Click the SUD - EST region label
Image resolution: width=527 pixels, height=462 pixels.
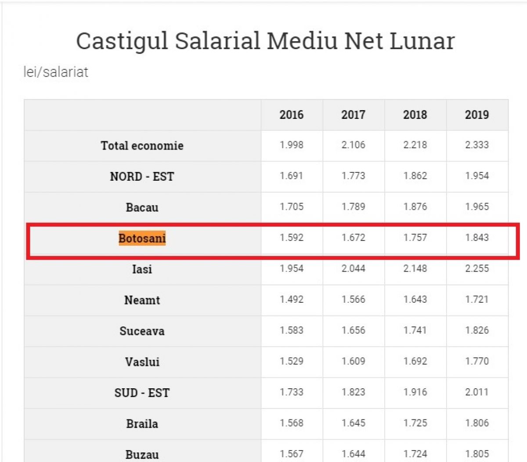142,393
